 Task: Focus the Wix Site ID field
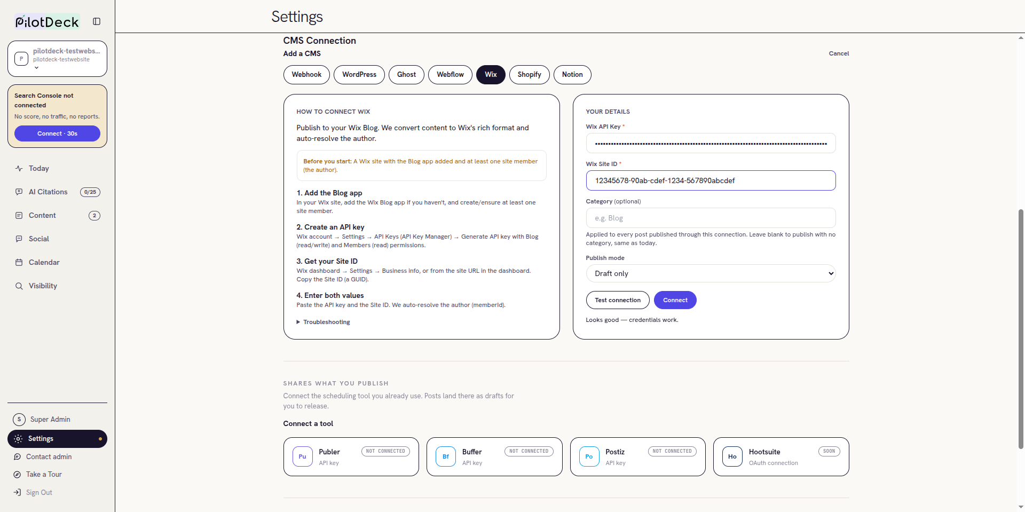coord(711,180)
